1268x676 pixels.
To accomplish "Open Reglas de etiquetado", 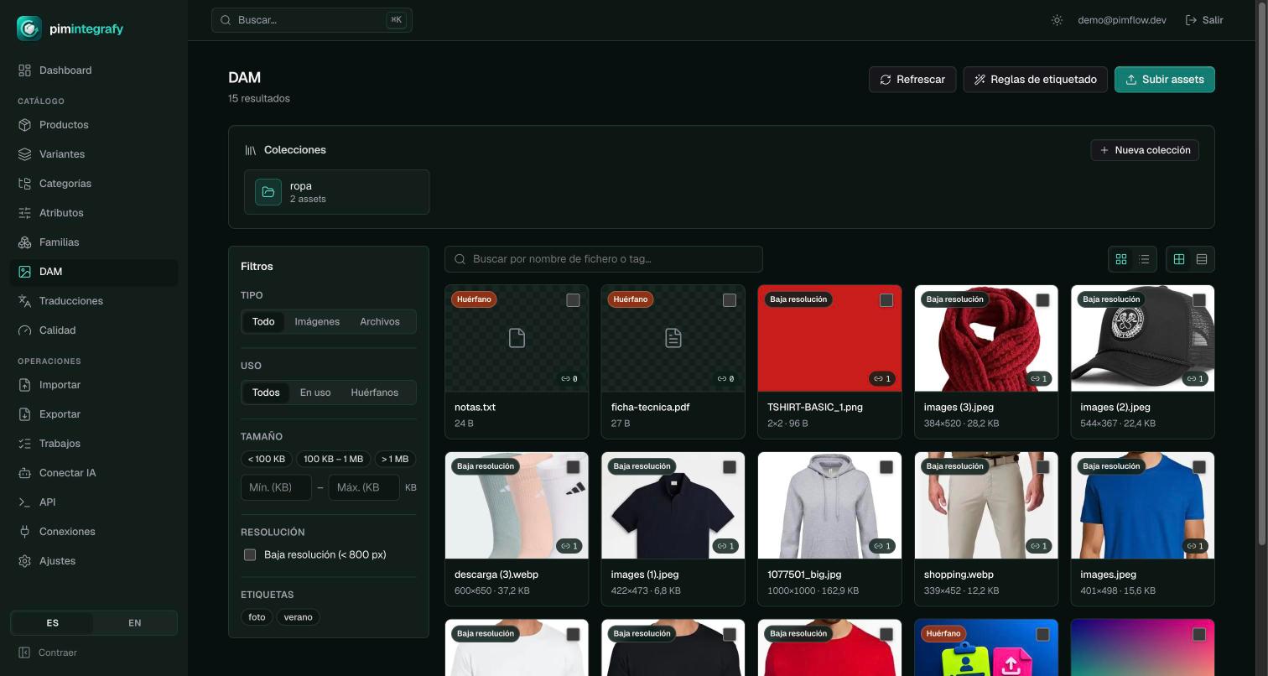I will (x=1036, y=80).
